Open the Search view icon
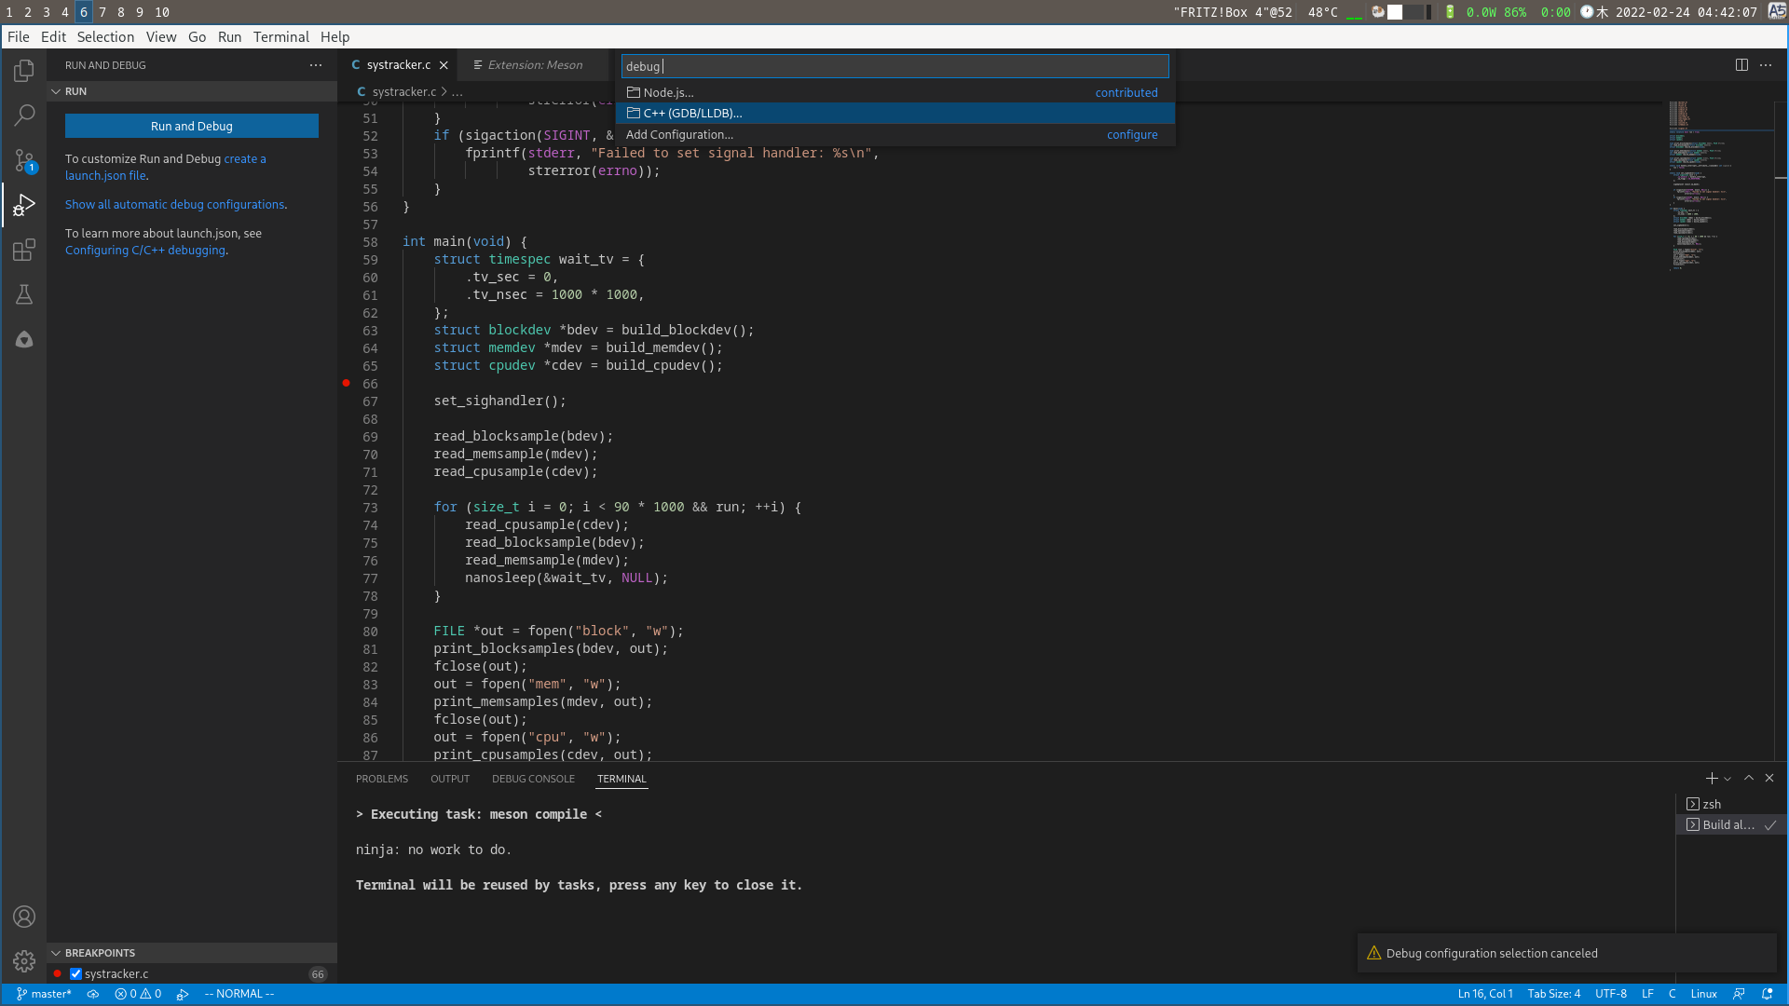This screenshot has width=1789, height=1006. click(x=24, y=116)
